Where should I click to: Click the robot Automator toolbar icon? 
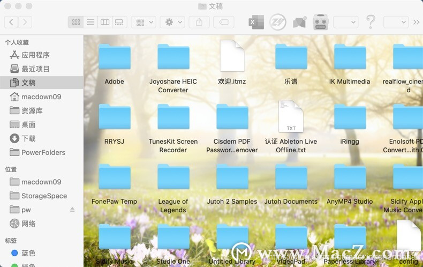tap(321, 22)
